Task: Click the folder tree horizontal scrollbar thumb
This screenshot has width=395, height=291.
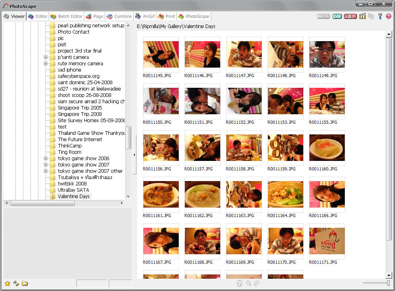Action: (42, 203)
